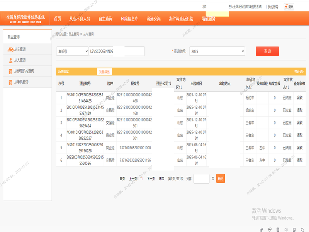Click the trash bin icon at bottom

pyautogui.click(x=278, y=230)
